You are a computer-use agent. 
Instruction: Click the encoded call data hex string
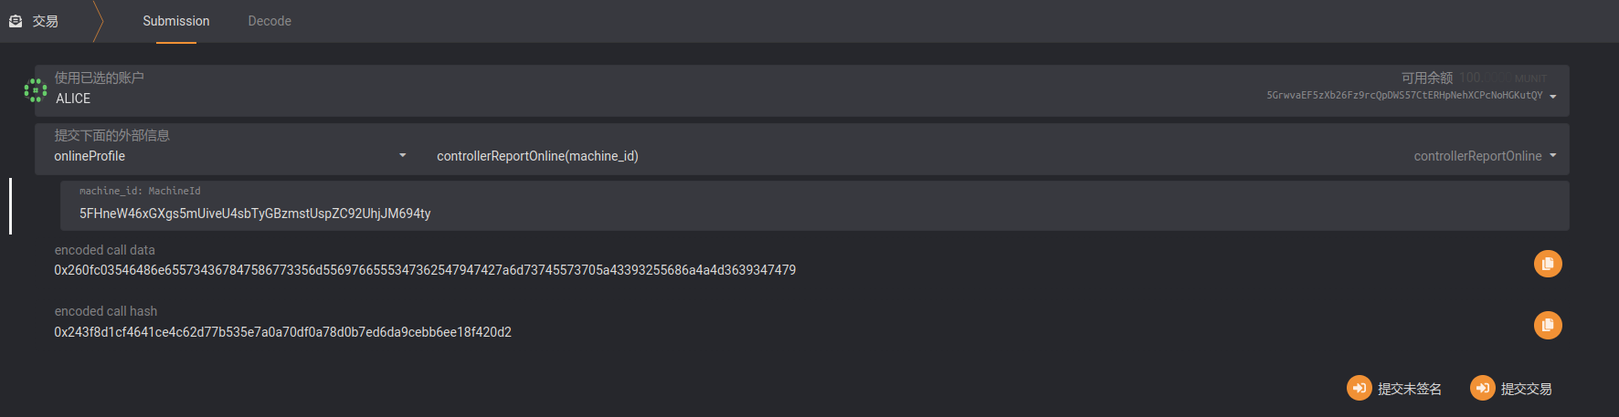(x=425, y=270)
